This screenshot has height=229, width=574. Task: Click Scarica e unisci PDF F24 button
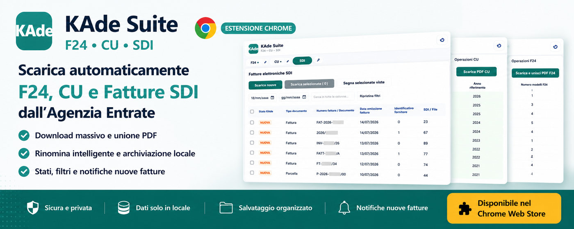pyautogui.click(x=535, y=73)
